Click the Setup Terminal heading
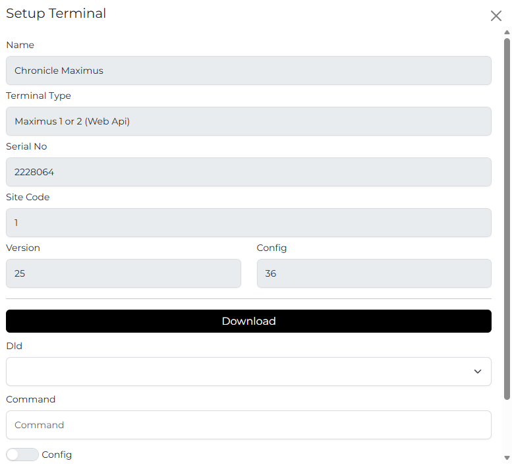 click(x=56, y=14)
